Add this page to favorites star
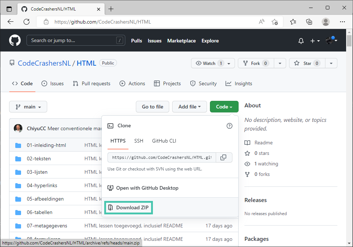Viewport: 353px width, 247px height. coord(275,22)
